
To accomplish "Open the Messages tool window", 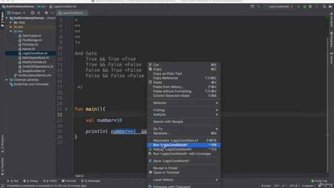I will click(91, 181).
